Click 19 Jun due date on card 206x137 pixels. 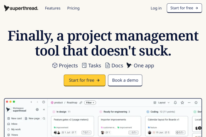click(x=158, y=133)
